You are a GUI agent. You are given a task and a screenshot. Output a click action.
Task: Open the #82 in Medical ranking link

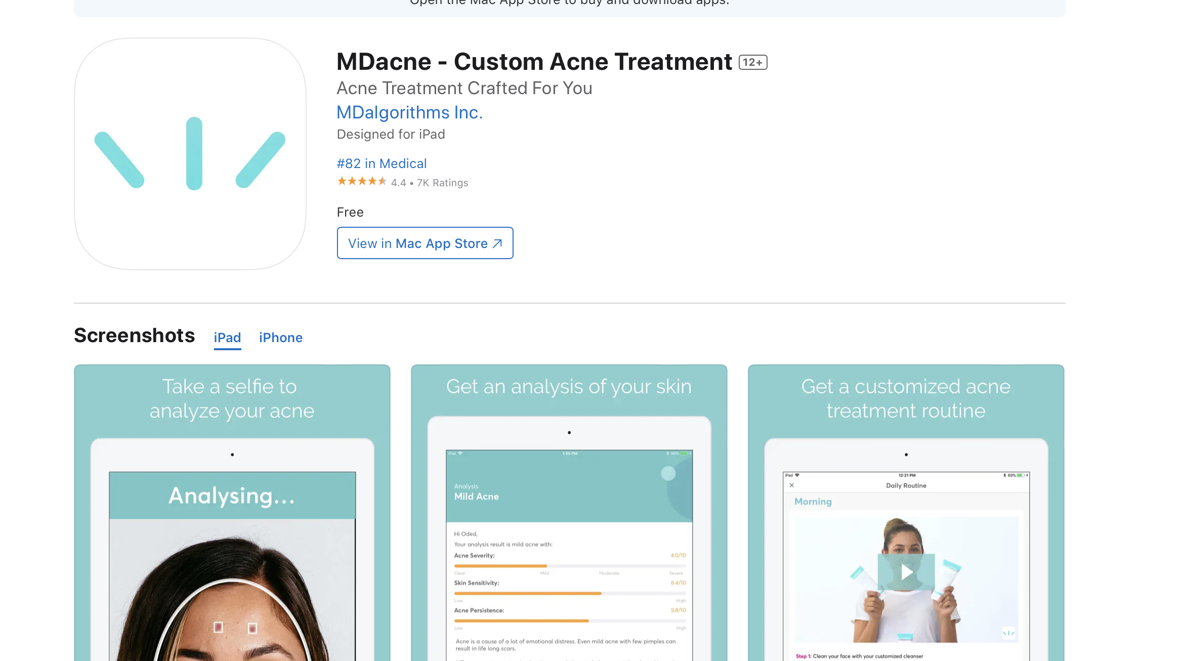[382, 163]
